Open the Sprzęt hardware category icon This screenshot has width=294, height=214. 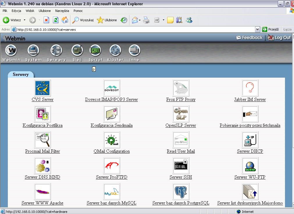point(95,50)
